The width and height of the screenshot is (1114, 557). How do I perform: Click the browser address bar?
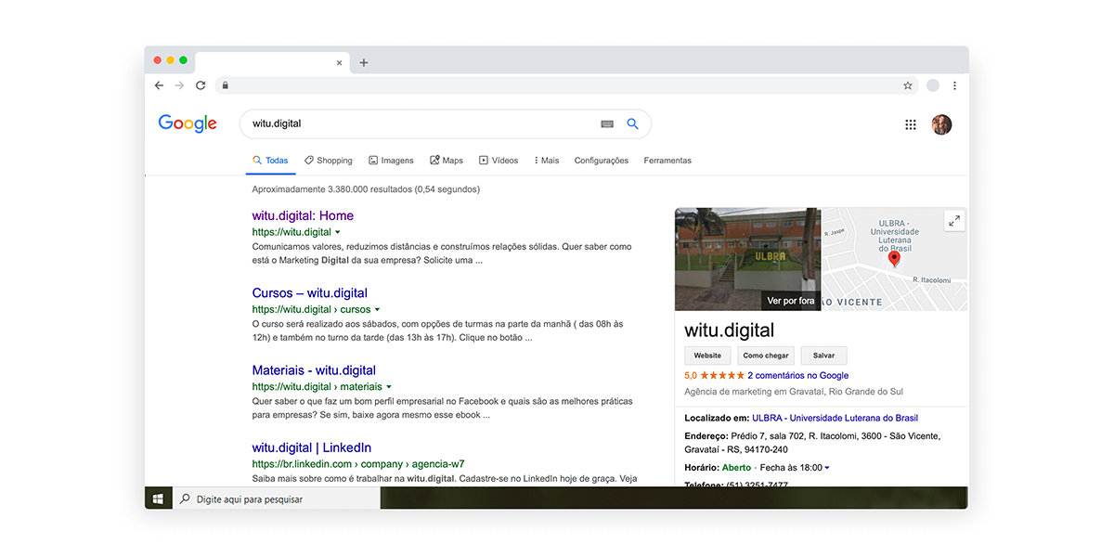pos(566,85)
